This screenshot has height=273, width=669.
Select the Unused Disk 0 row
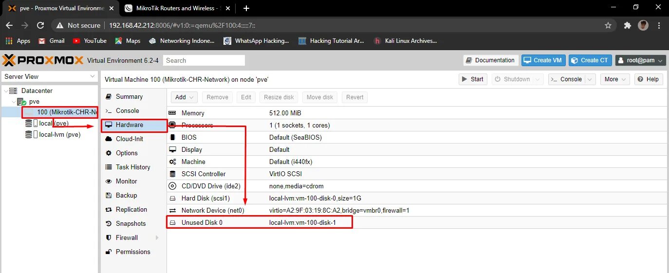point(416,223)
